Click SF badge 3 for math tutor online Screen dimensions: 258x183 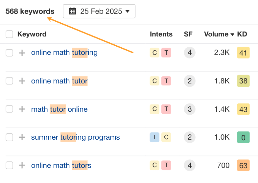pos(189,109)
